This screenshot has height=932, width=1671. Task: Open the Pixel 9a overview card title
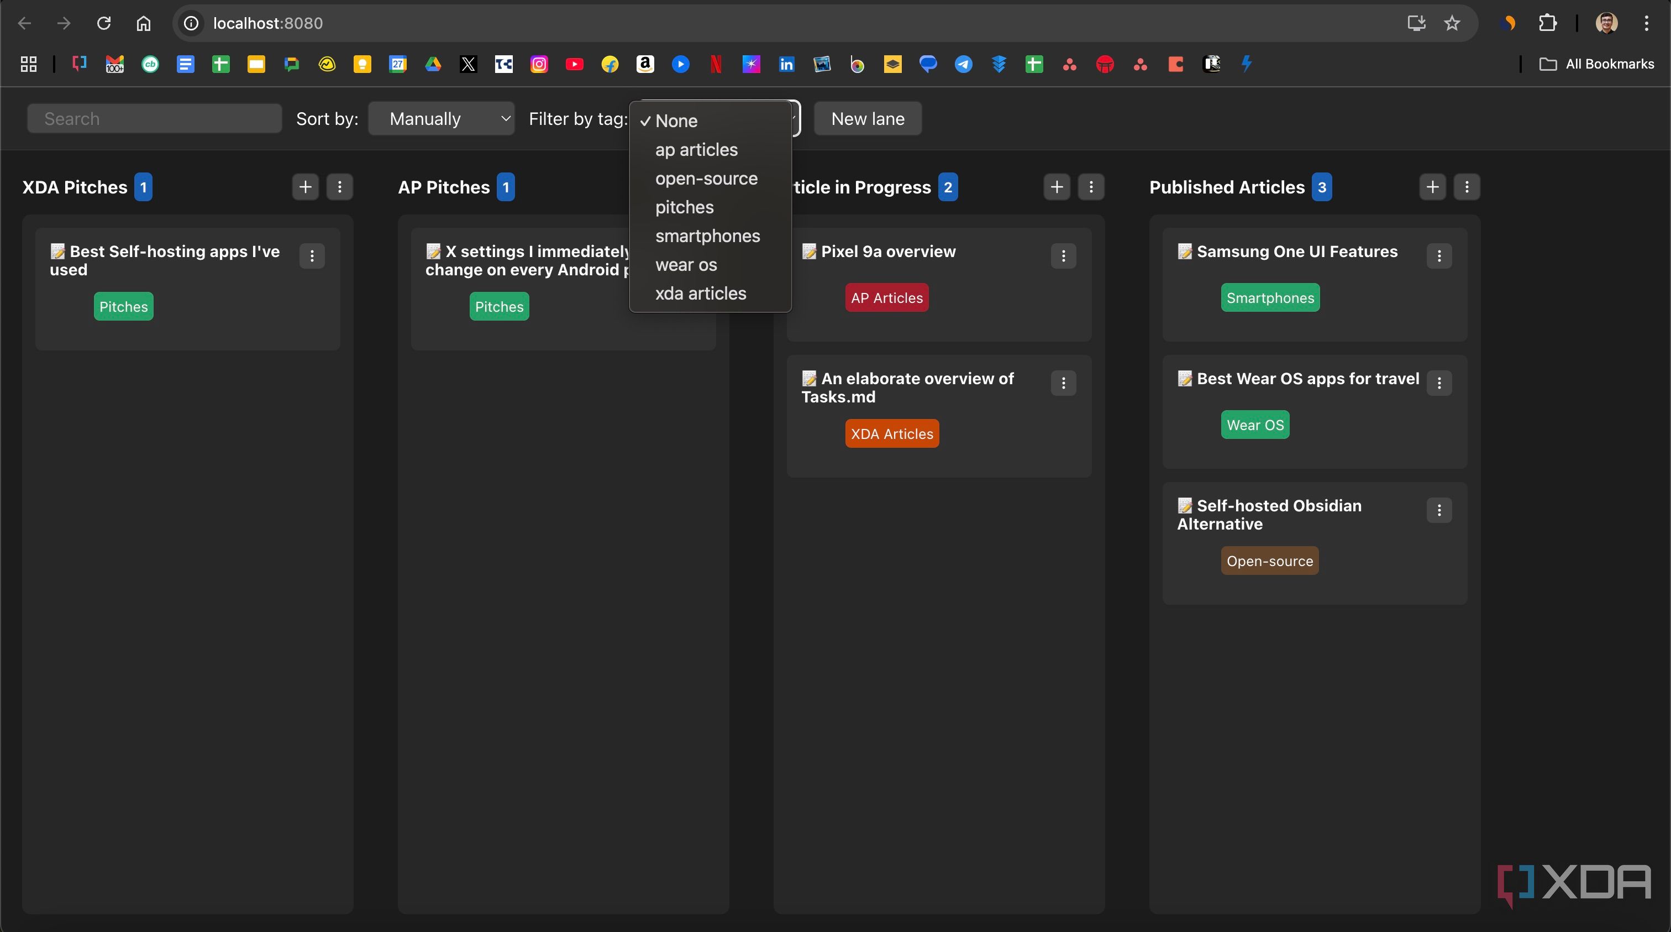click(x=888, y=252)
